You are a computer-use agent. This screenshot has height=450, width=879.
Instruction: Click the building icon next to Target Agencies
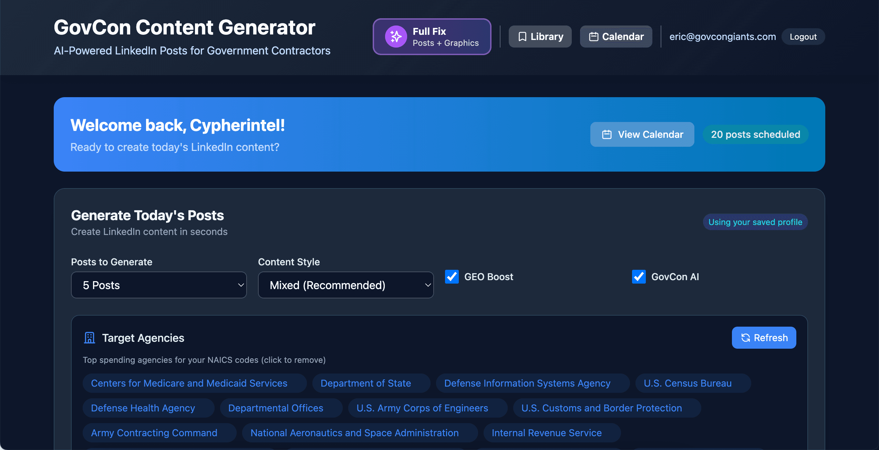point(89,338)
